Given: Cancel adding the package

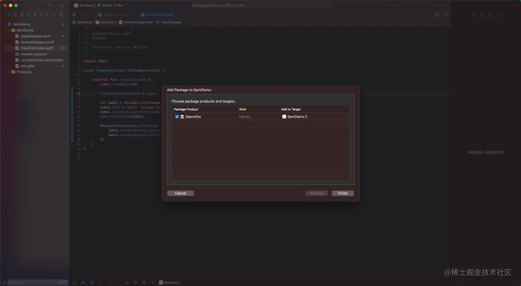Looking at the screenshot, I should pyautogui.click(x=180, y=193).
